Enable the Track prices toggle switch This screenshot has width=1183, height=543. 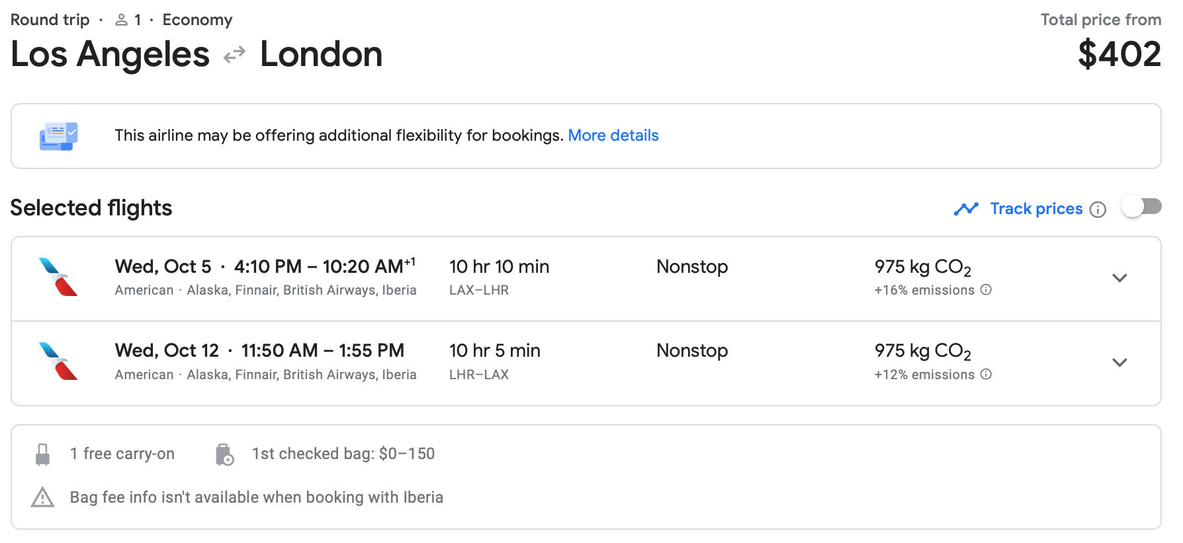1141,207
